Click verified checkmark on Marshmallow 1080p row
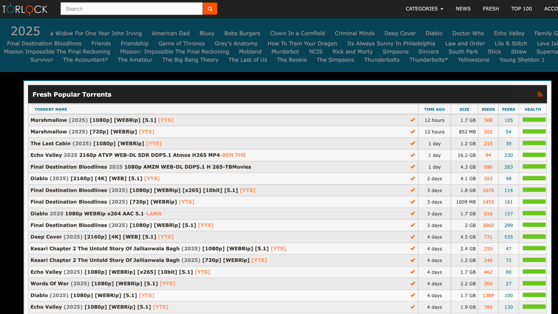The height and width of the screenshot is (314, 558). click(x=412, y=120)
